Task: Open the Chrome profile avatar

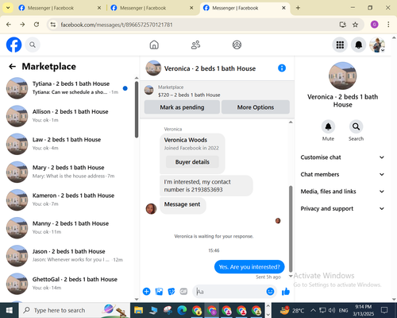Action: (x=374, y=25)
